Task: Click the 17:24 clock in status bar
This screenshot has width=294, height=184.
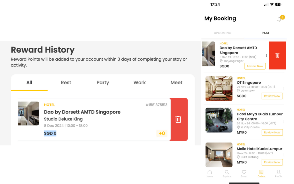Action: pyautogui.click(x=215, y=4)
